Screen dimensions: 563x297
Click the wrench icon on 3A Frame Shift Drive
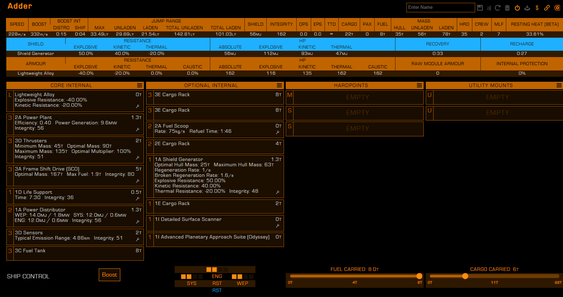(x=138, y=181)
